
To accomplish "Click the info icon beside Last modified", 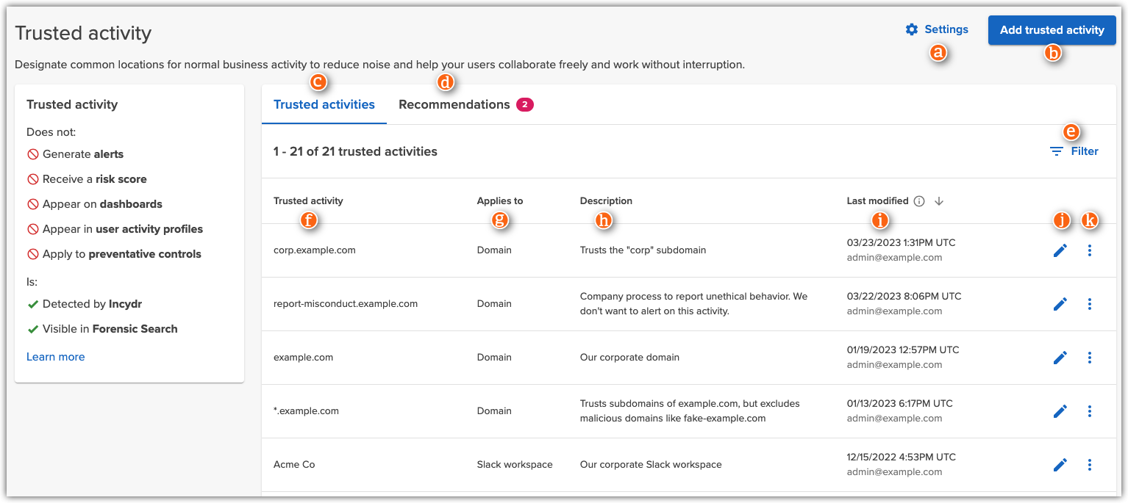I will coord(919,200).
